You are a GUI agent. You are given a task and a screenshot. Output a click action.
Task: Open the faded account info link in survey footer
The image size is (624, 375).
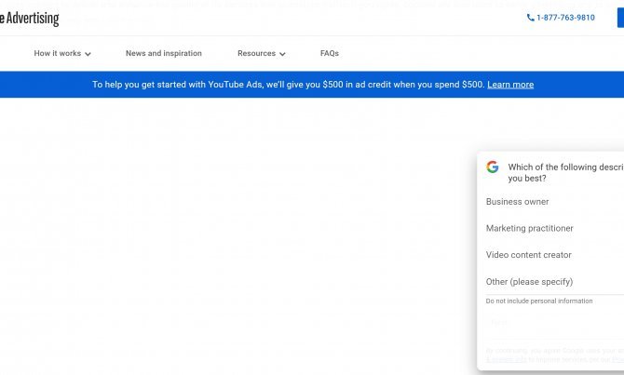pyautogui.click(x=507, y=359)
